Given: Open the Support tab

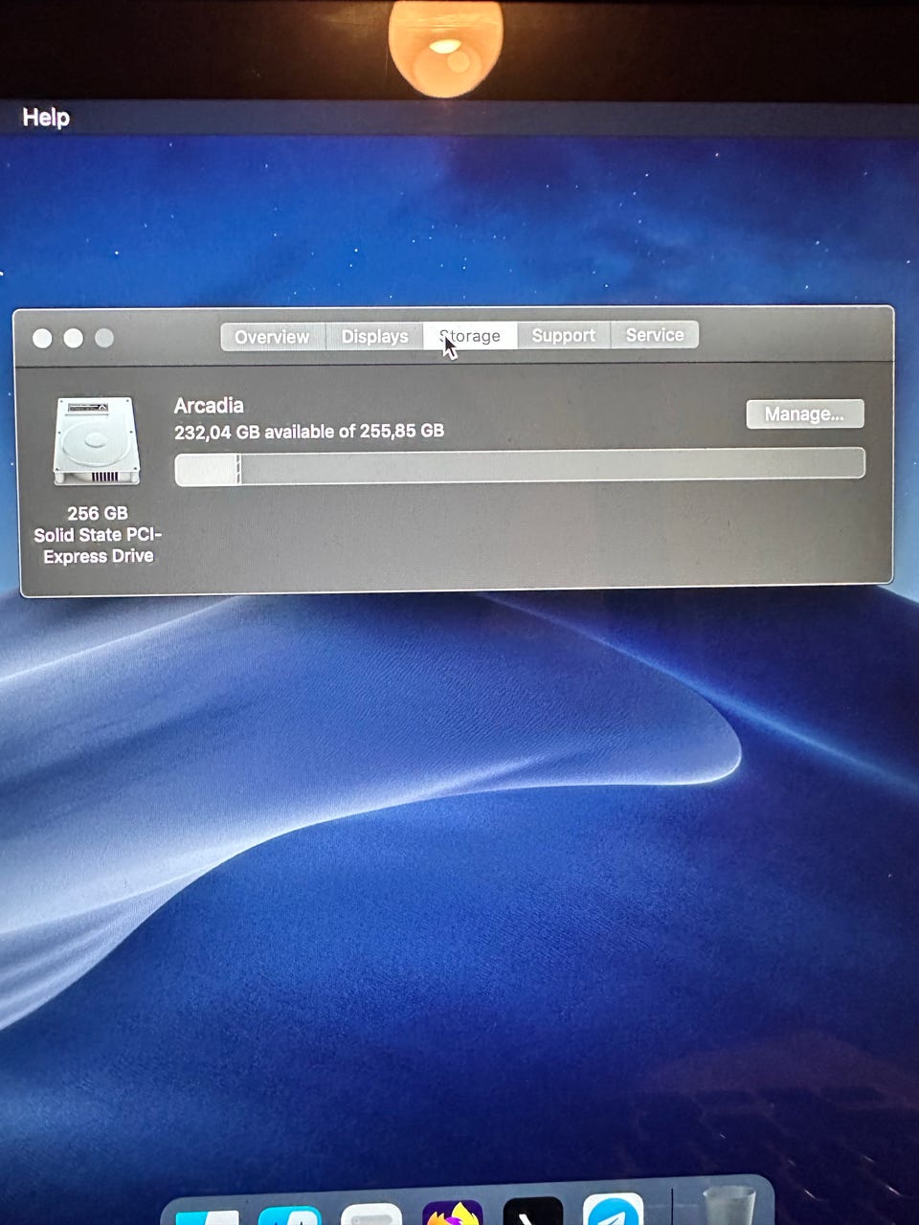Looking at the screenshot, I should (563, 335).
